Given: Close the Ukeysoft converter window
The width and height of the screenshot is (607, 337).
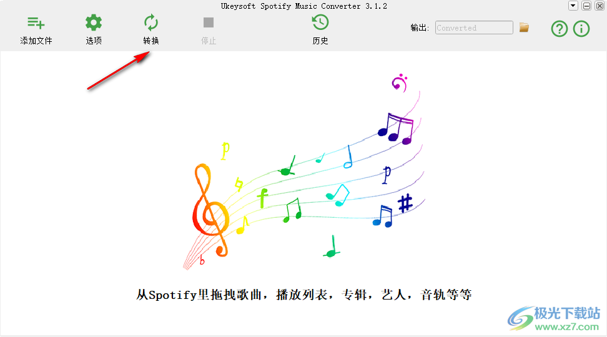Looking at the screenshot, I should (x=600, y=6).
